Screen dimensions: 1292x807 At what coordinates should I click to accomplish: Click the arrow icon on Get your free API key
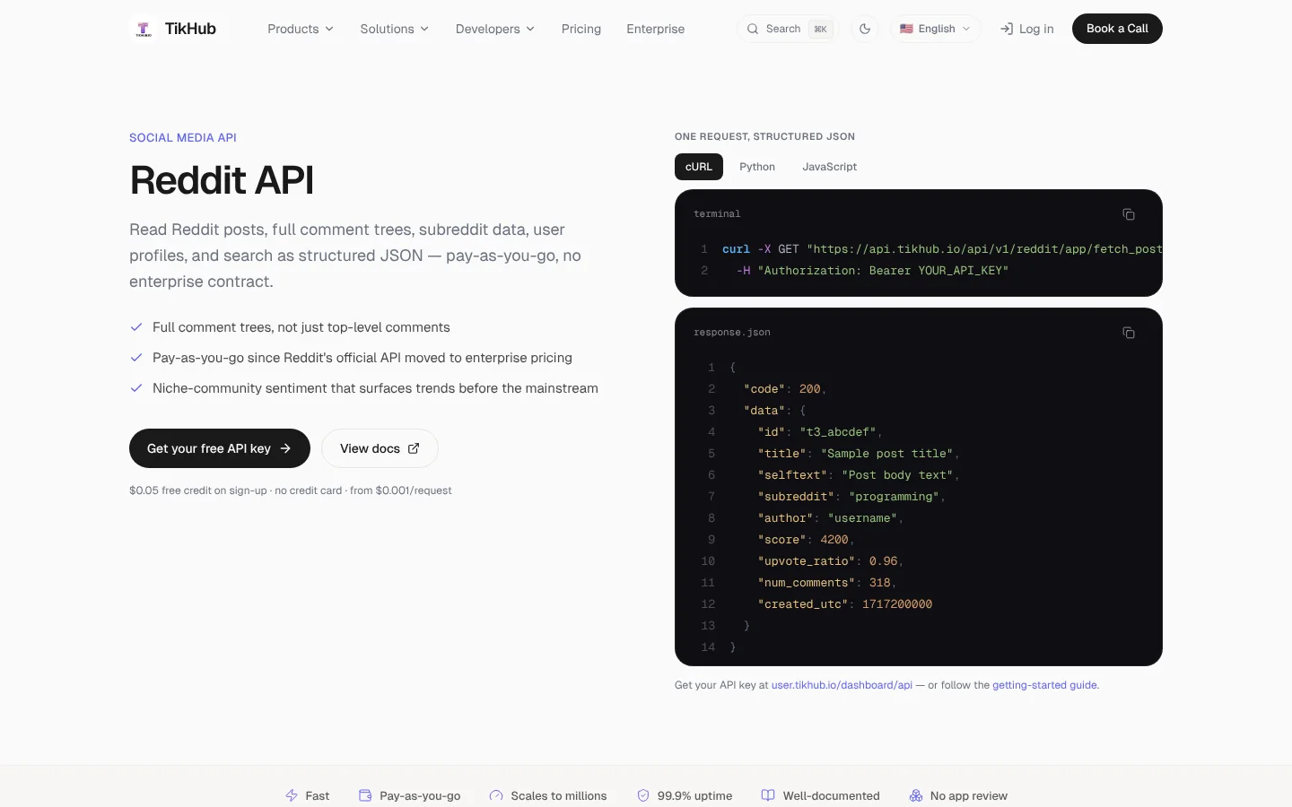click(285, 448)
